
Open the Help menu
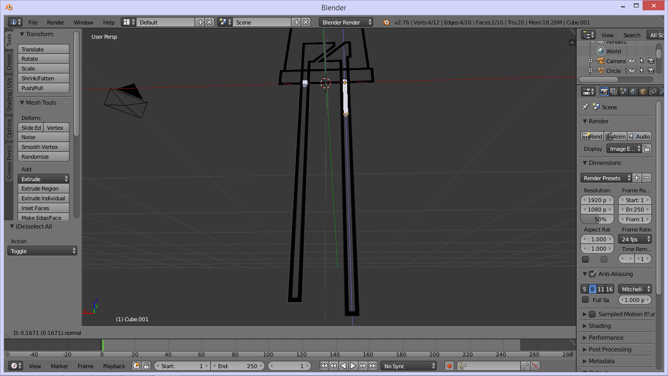[x=109, y=22]
